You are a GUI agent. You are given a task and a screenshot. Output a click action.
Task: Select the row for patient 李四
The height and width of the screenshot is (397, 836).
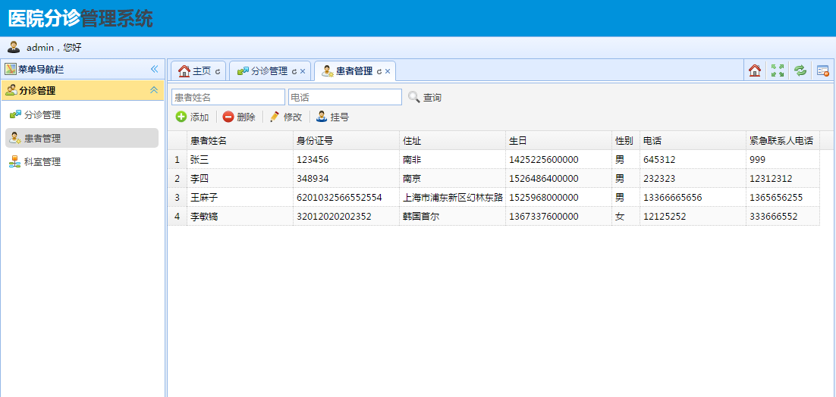click(494, 178)
